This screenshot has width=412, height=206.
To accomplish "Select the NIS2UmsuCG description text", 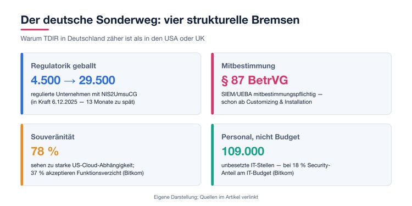I will tap(84, 98).
